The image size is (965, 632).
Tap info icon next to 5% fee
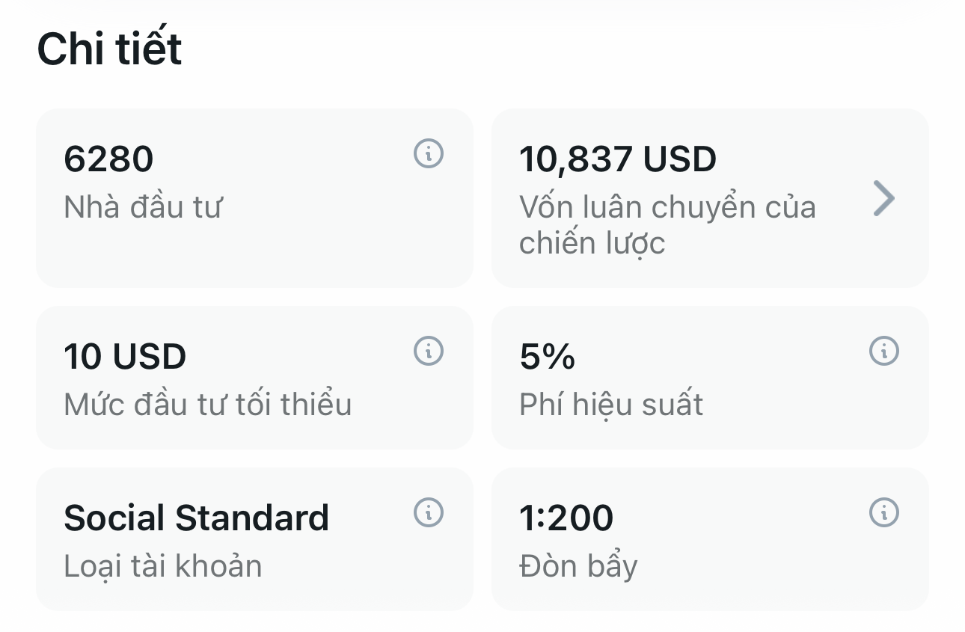(x=883, y=351)
